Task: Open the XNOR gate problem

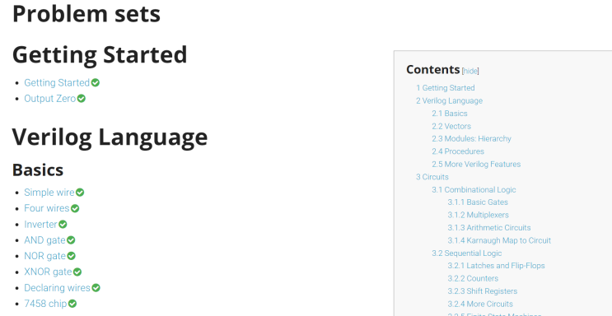Action: tap(48, 272)
